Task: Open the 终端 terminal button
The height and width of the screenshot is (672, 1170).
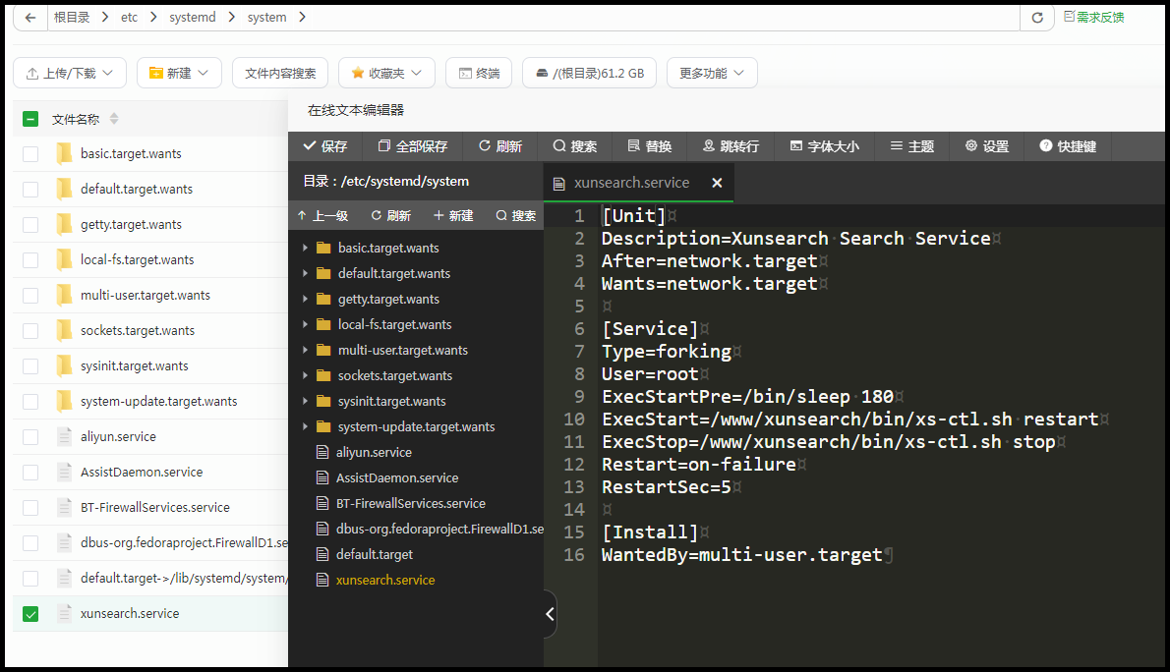Action: coord(479,73)
